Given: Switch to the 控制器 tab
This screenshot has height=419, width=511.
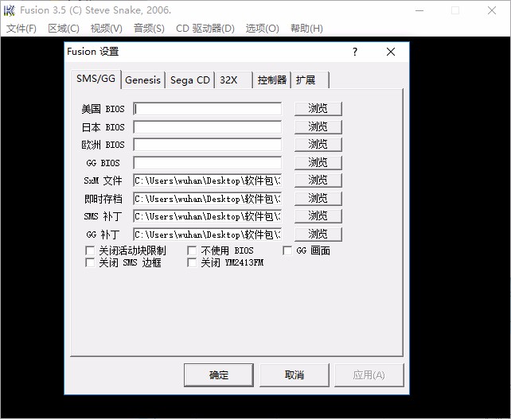Looking at the screenshot, I should click(271, 80).
